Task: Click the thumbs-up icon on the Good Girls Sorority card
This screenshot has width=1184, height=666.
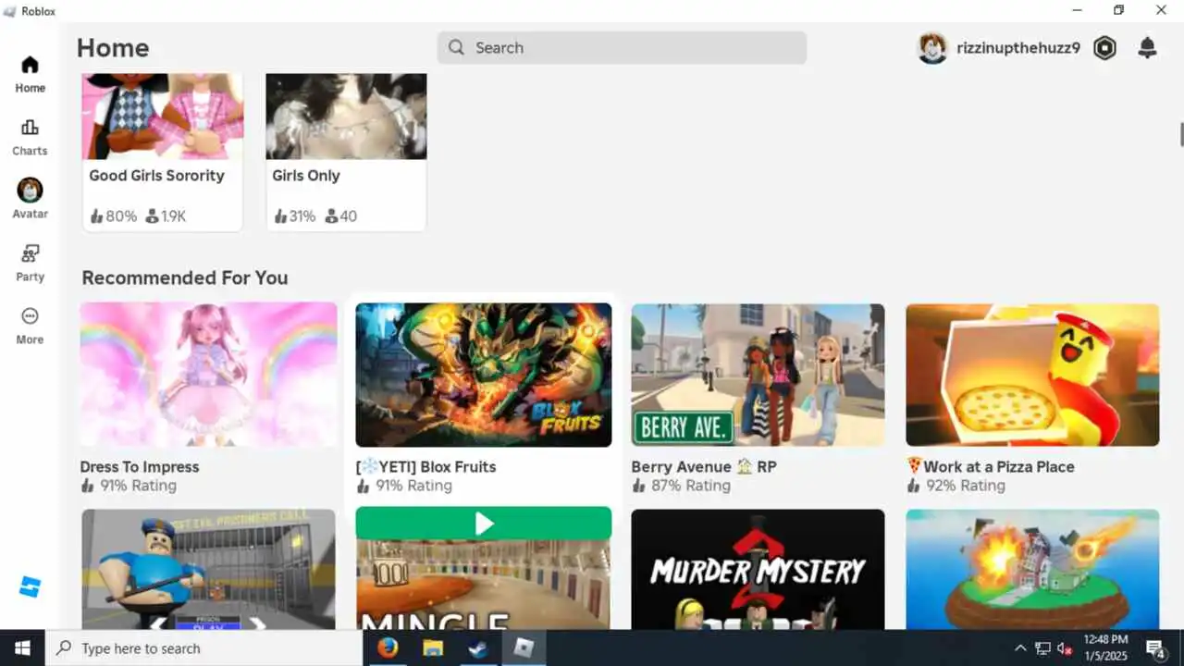Action: [x=96, y=216]
